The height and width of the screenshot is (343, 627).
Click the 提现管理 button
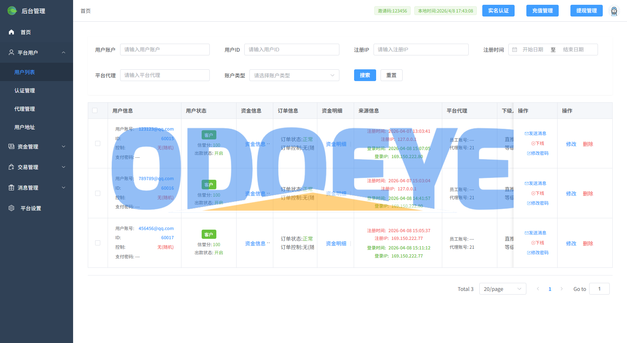click(587, 11)
